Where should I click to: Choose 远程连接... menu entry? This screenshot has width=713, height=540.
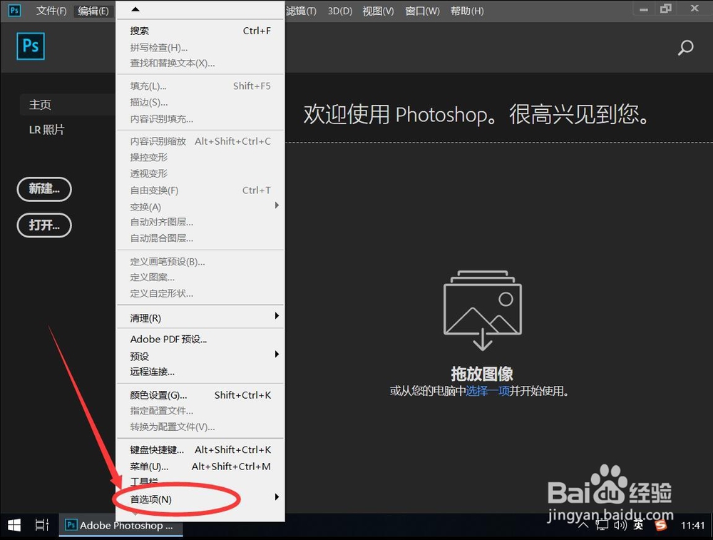200,372
